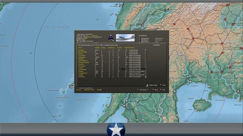Choose Langsa as destination base

tap(80, 75)
